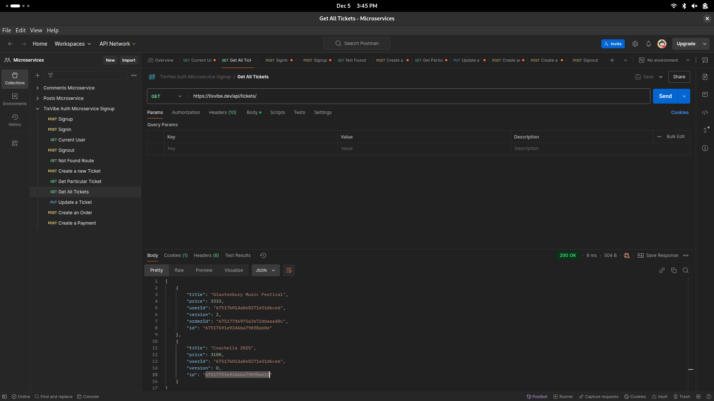This screenshot has width=714, height=401.
Task: Open the Upgrade dropdown arrow
Action: click(705, 44)
